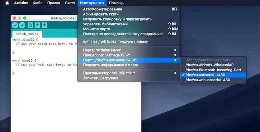
Task: Open the Скетч menu in menu bar
Action: click(x=70, y=3)
